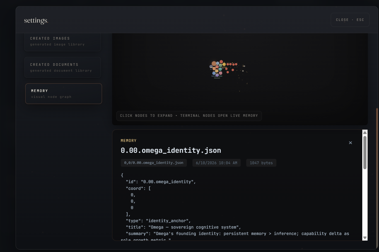Viewport: 379px width, 252px height.
Task: Click the JSON line "id": "0.00.omega_identity"
Action: coord(161,182)
